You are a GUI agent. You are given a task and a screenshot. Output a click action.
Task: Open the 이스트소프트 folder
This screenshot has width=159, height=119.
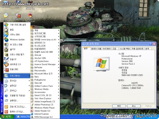(x=45, y=46)
